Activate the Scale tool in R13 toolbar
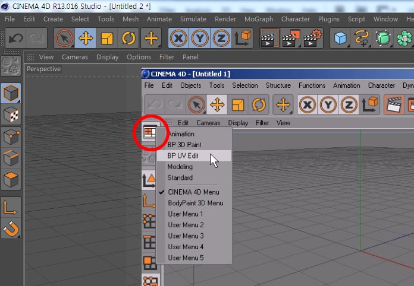Image resolution: width=414 pixels, height=286 pixels. click(x=106, y=39)
